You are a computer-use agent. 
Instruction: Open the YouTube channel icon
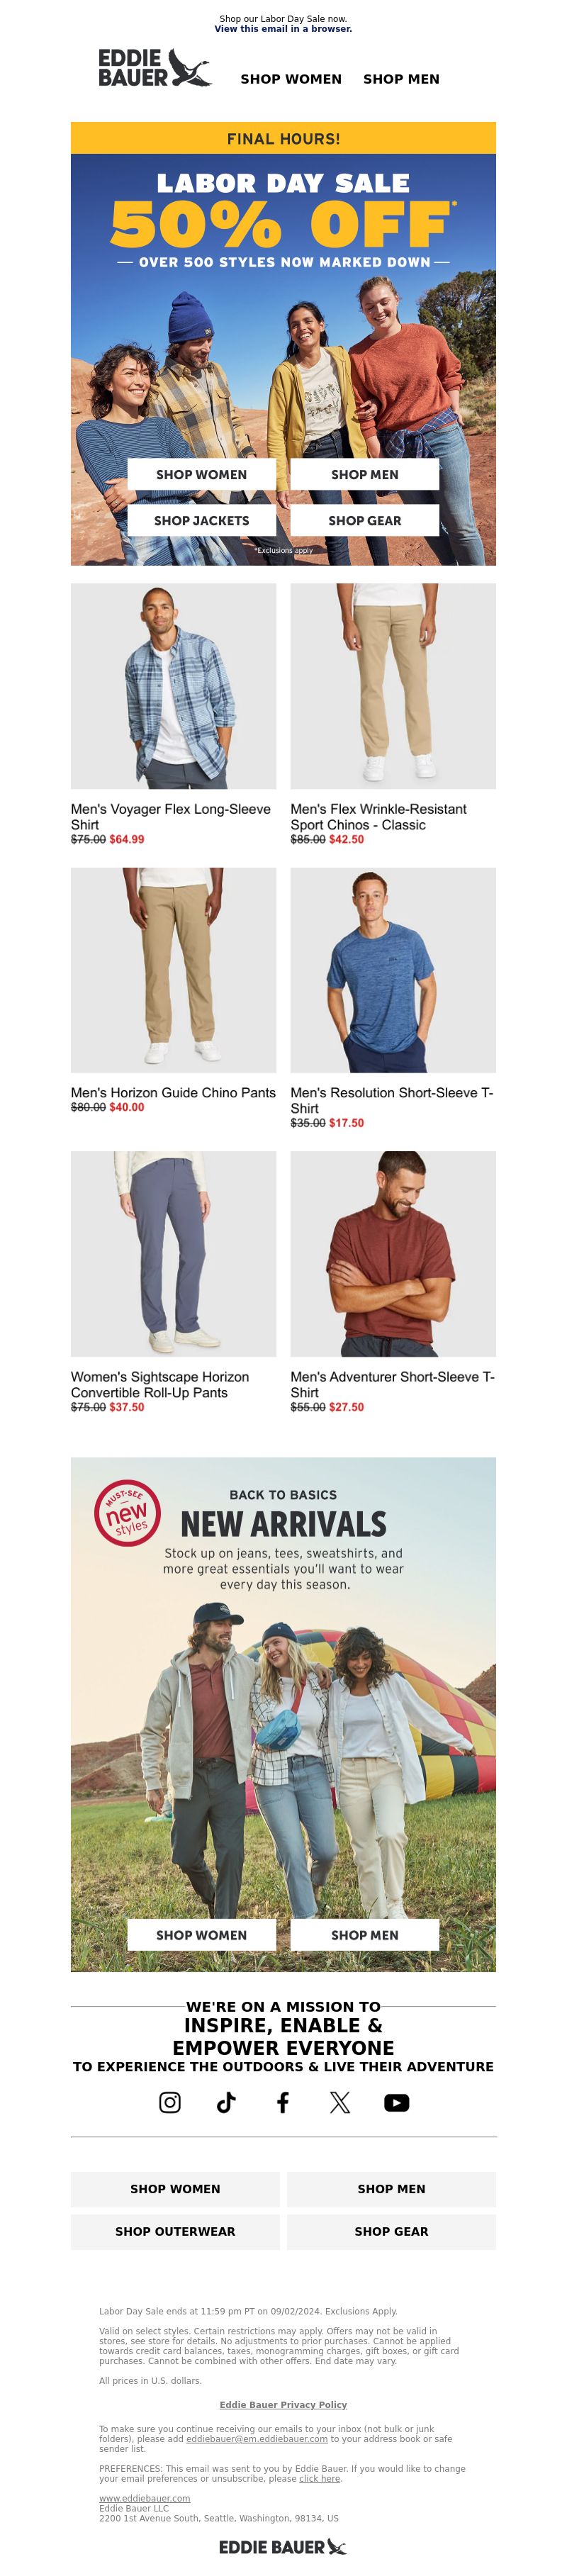pyautogui.click(x=397, y=2102)
